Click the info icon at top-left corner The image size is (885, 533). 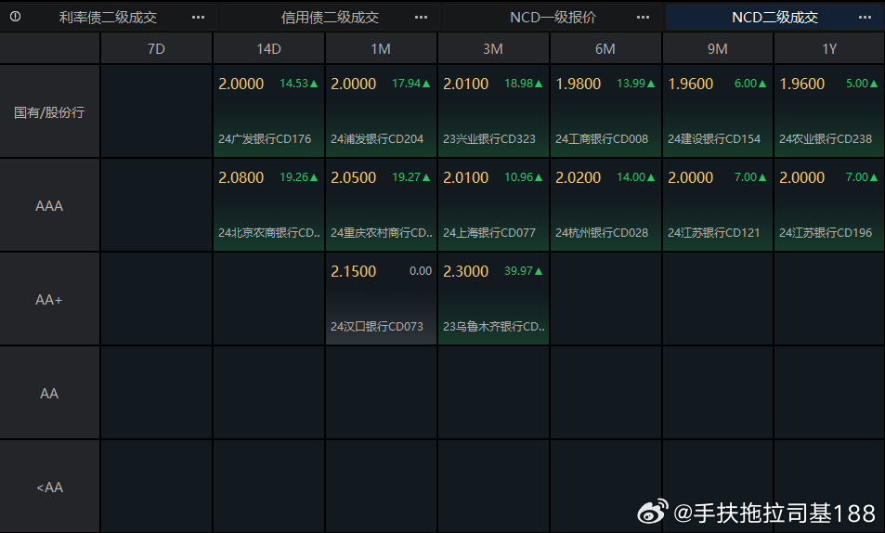(15, 17)
